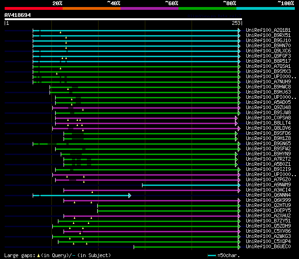Select the UniRef100_A5B0Z1 row label
The width and height of the screenshot is (299, 259).
(268, 164)
